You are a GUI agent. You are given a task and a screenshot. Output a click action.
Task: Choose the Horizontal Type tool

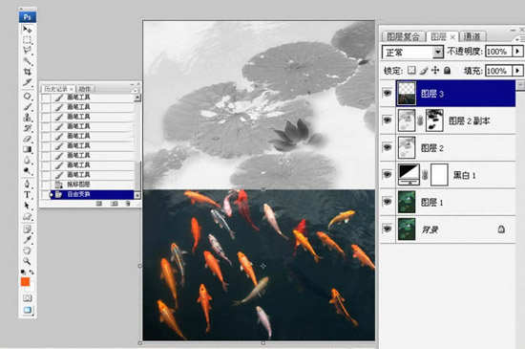[x=27, y=195]
